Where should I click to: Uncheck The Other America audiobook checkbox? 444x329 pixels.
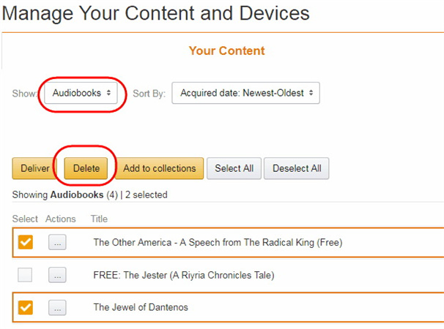25,242
